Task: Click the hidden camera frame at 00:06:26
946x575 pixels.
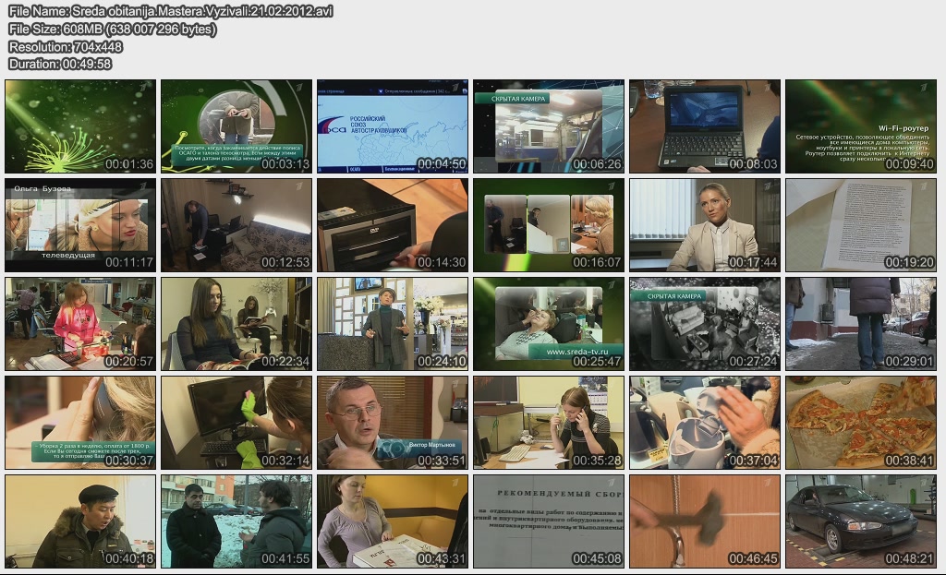Action: point(549,126)
